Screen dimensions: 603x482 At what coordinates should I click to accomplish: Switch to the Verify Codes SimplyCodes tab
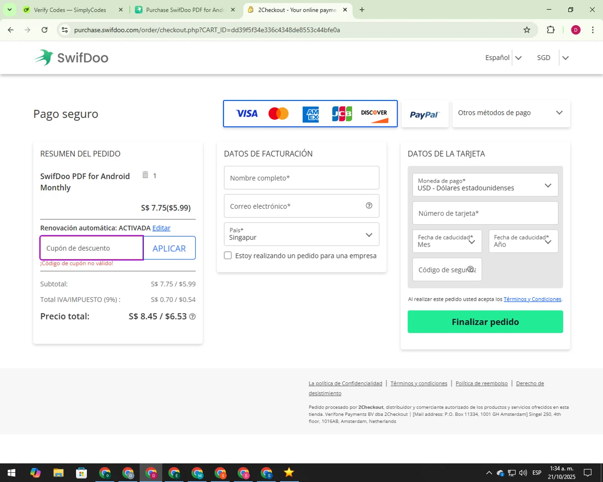(x=70, y=10)
